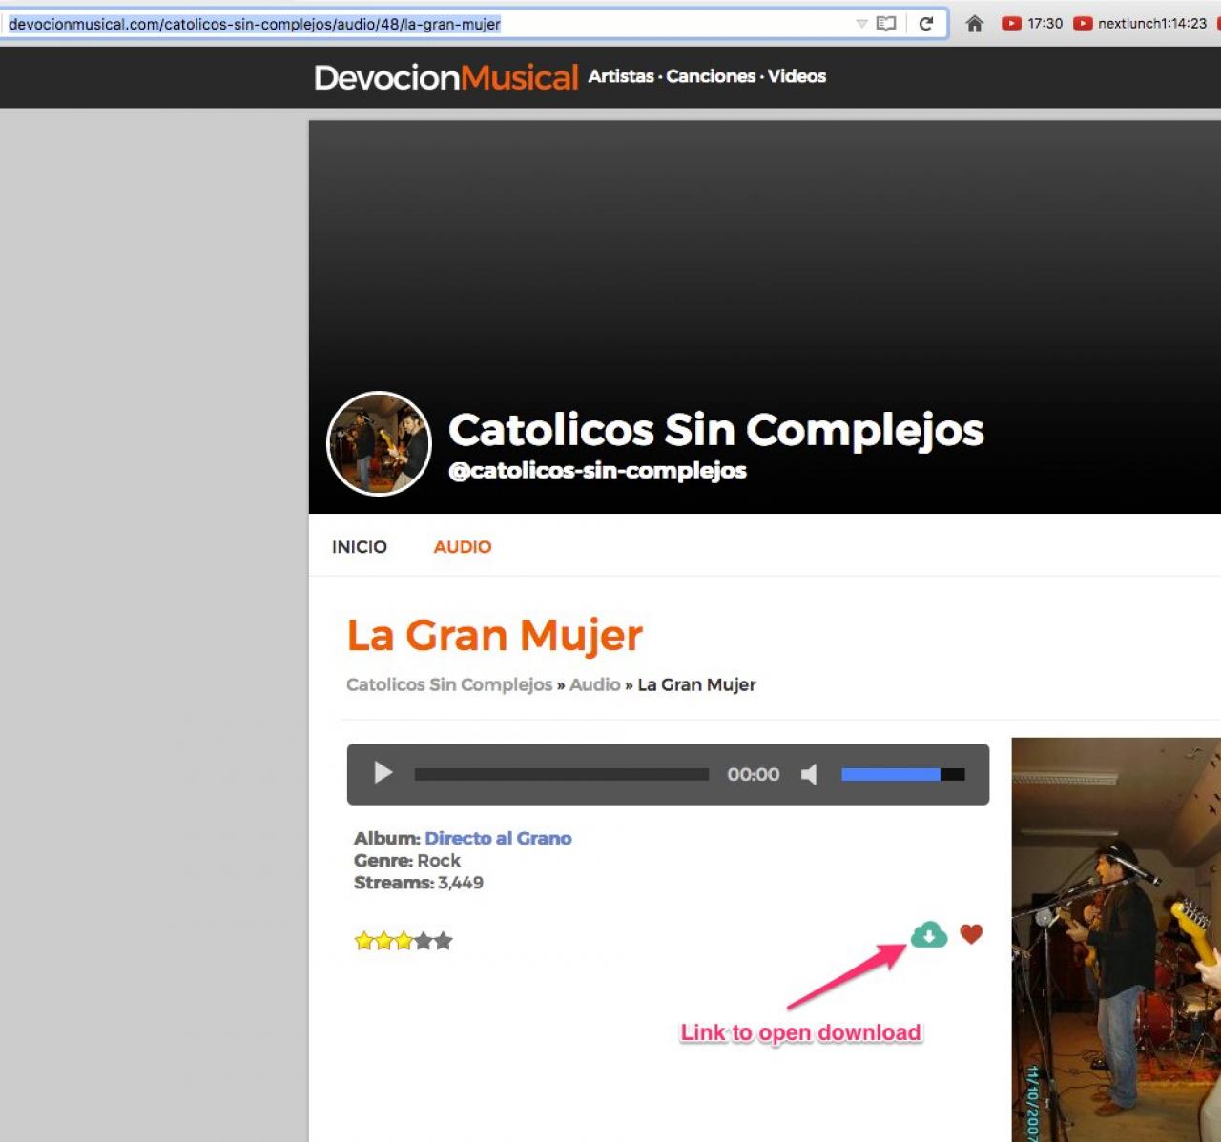Rate the song five stars

pos(444,942)
